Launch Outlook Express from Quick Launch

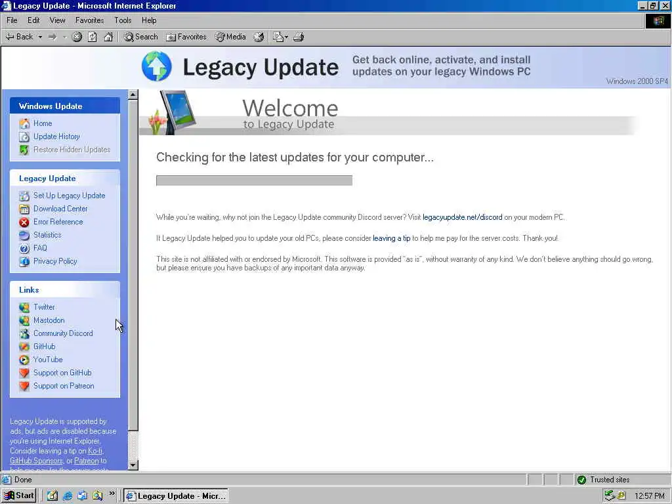click(82, 496)
